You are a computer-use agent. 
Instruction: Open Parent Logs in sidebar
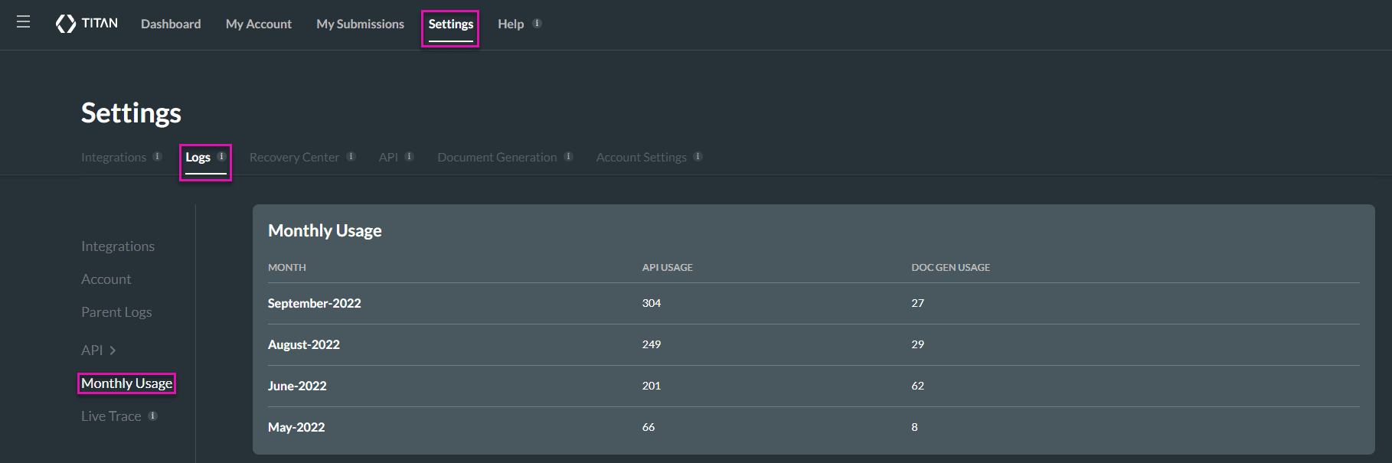coord(116,312)
